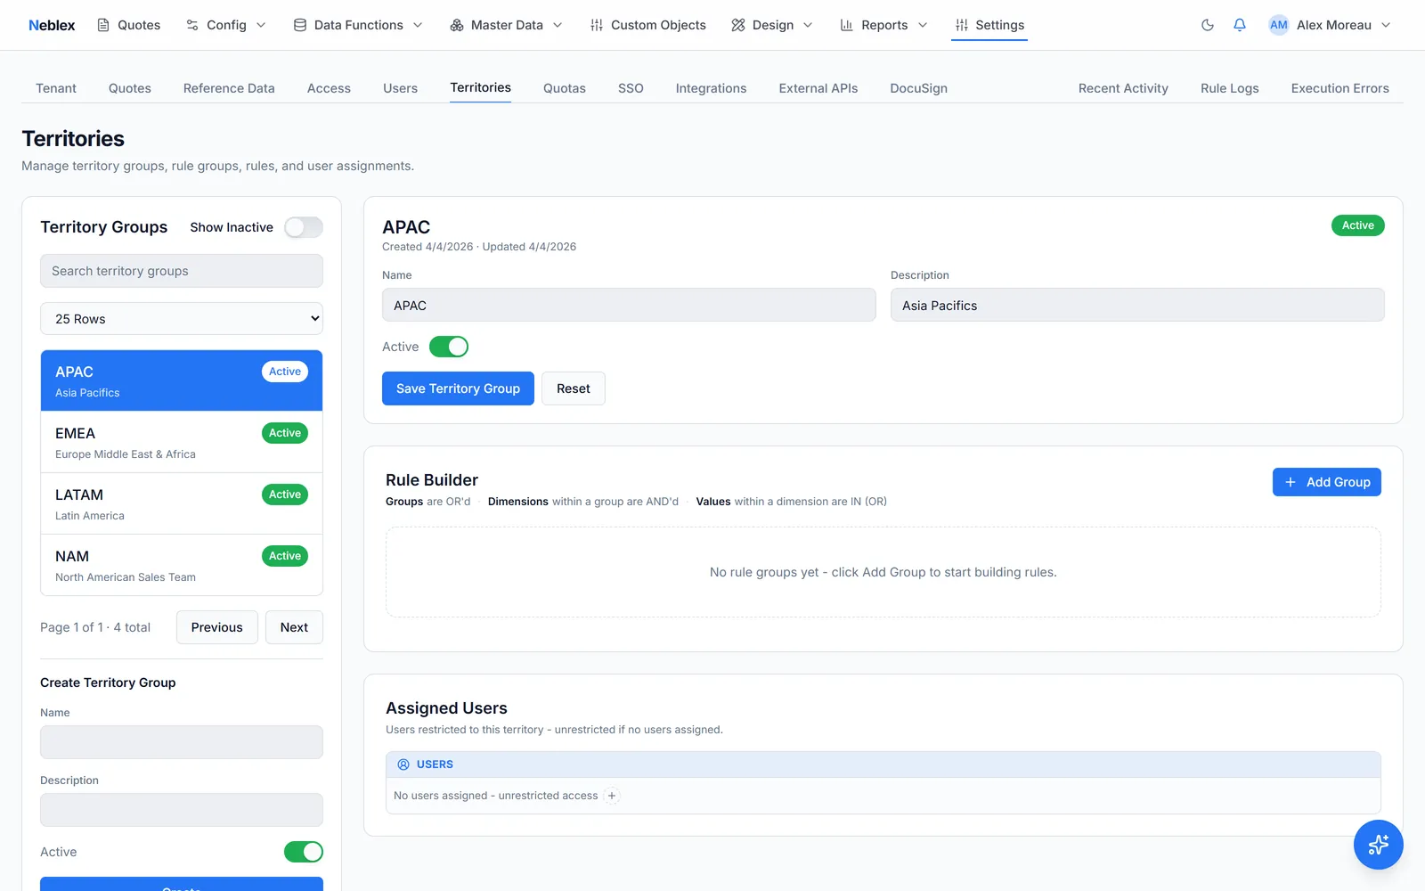This screenshot has height=891, width=1425.
Task: Click the USERS section person icon
Action: (403, 764)
